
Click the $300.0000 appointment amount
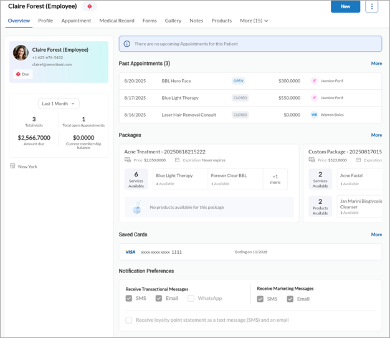click(x=289, y=81)
